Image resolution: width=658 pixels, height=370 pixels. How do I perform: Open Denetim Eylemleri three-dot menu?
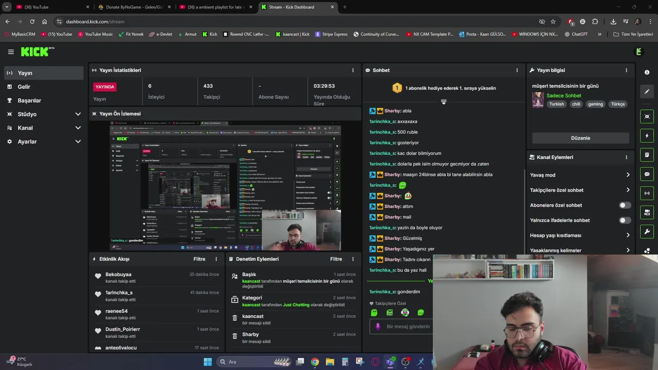(353, 259)
